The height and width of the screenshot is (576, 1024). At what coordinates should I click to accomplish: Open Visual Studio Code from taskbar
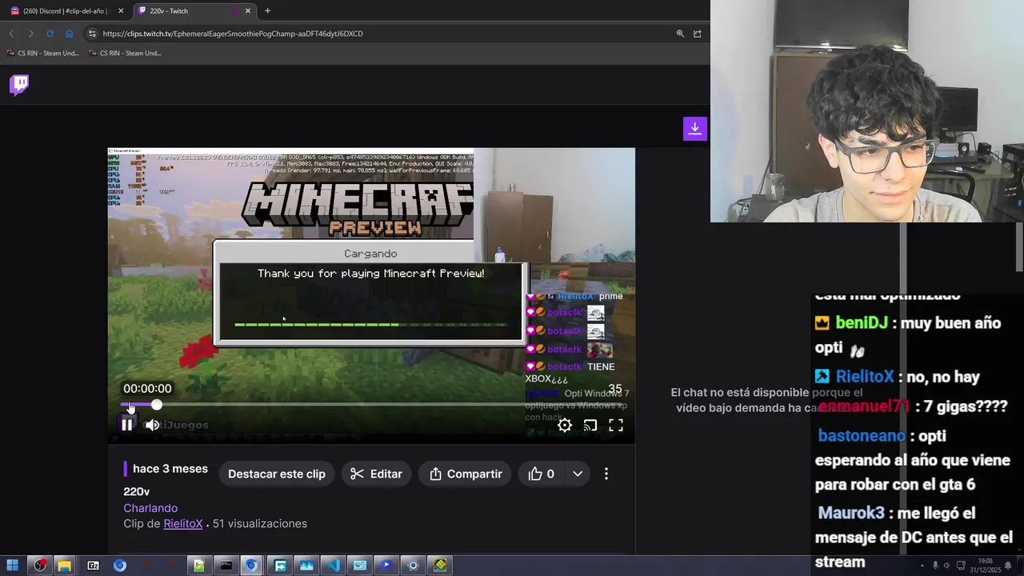[333, 566]
